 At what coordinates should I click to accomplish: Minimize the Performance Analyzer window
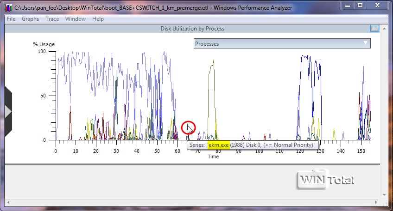click(x=348, y=5)
